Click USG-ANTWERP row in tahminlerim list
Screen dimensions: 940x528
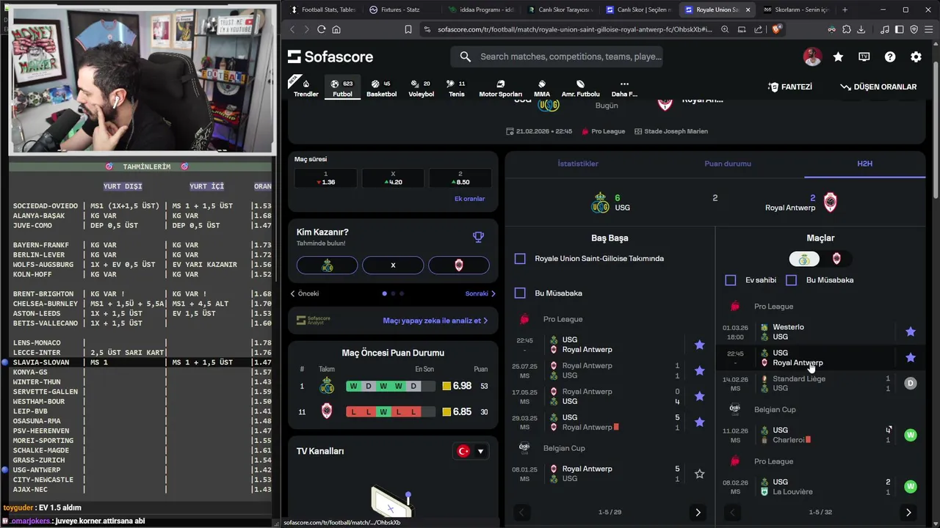click(140, 470)
